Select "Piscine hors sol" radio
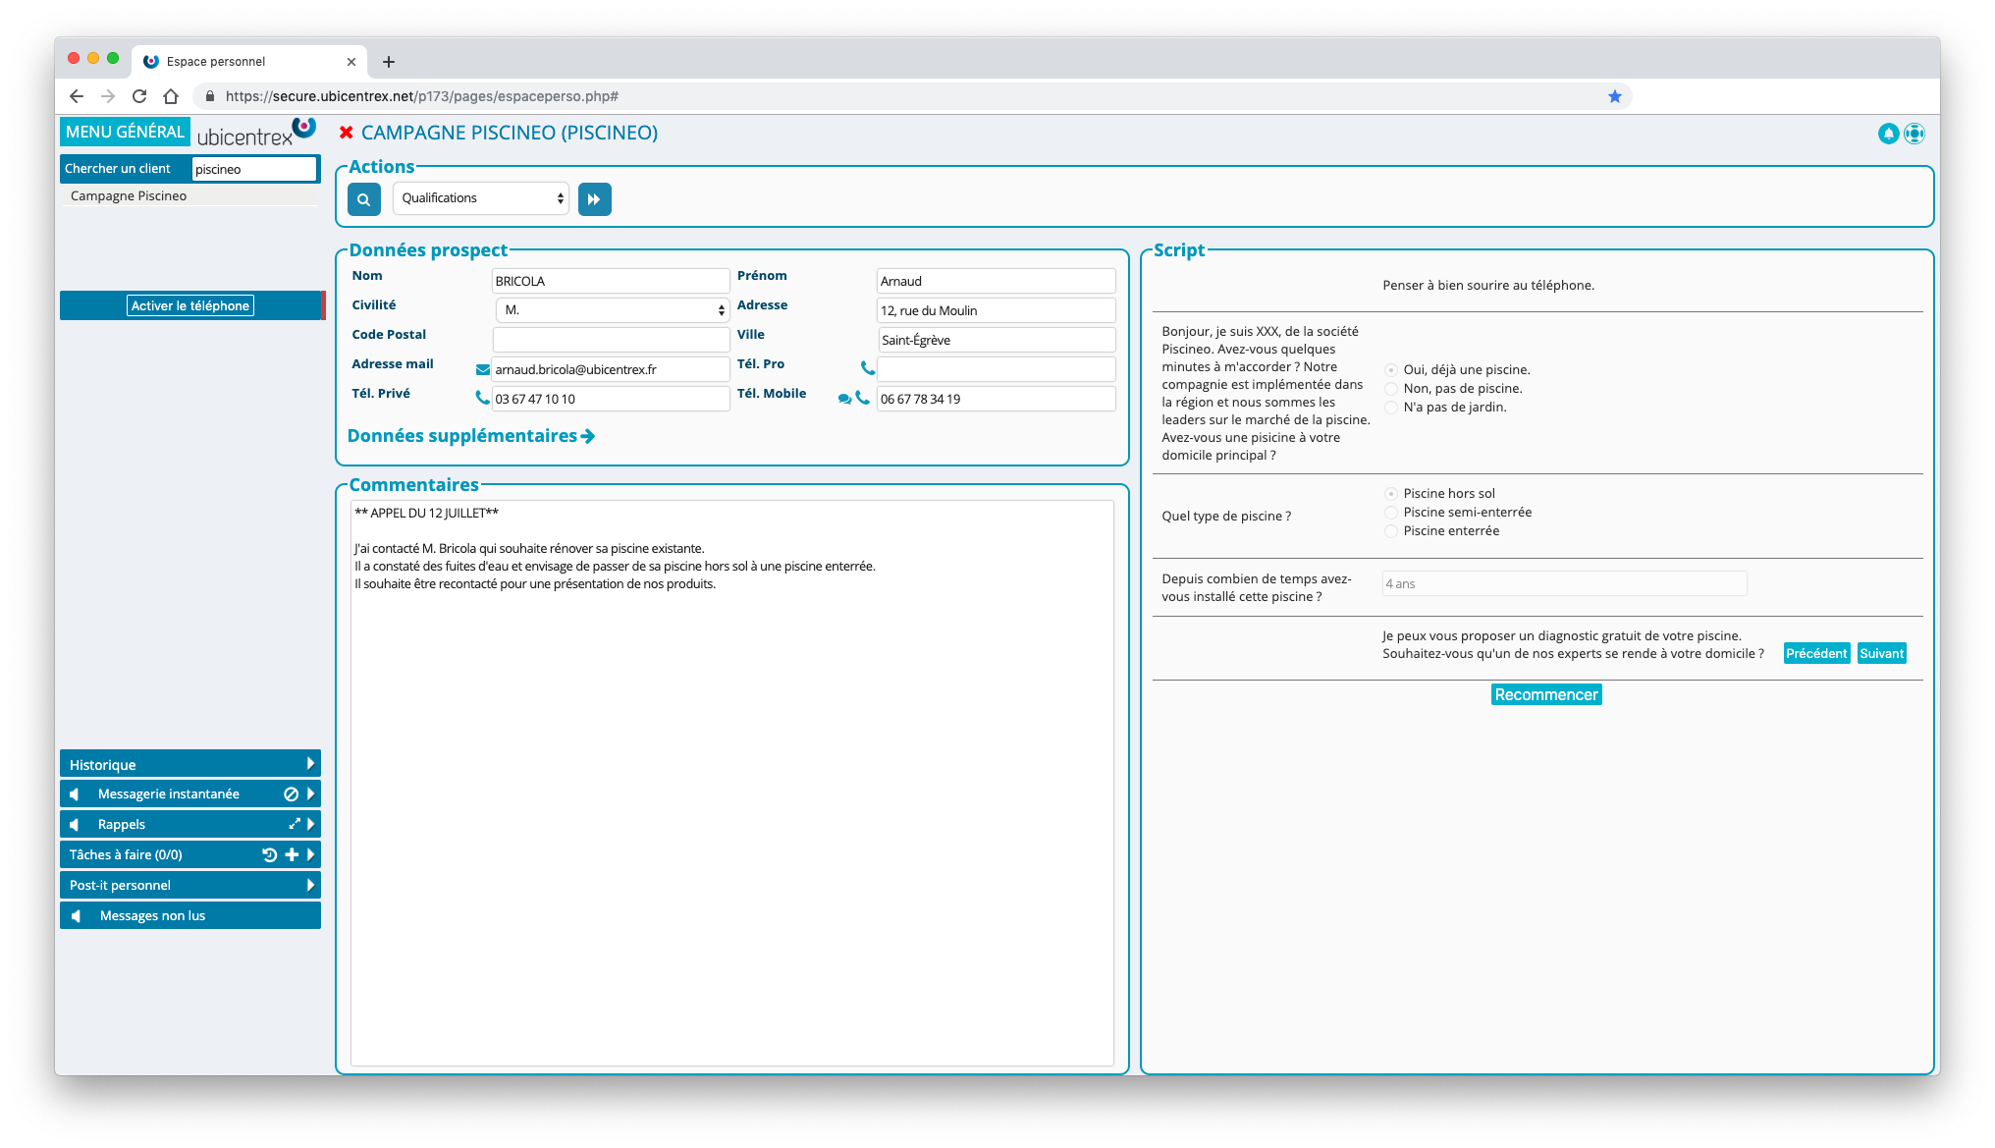 tap(1391, 494)
